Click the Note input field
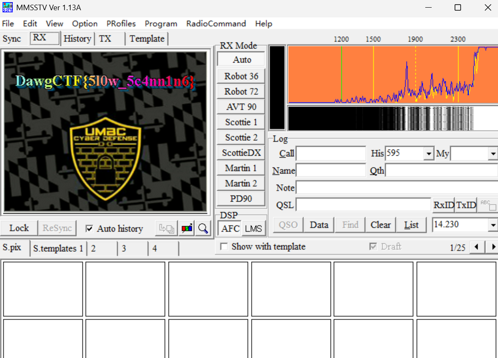 (397, 188)
